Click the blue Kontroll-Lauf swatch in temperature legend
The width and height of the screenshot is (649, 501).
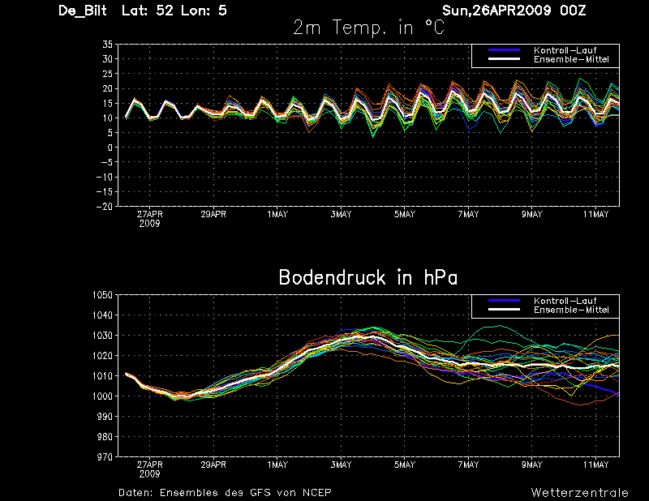pos(504,50)
